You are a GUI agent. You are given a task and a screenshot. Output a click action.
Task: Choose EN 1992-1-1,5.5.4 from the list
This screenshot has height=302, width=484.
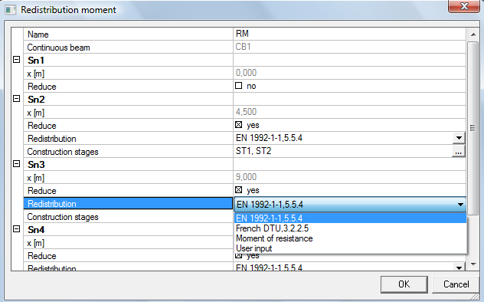350,218
